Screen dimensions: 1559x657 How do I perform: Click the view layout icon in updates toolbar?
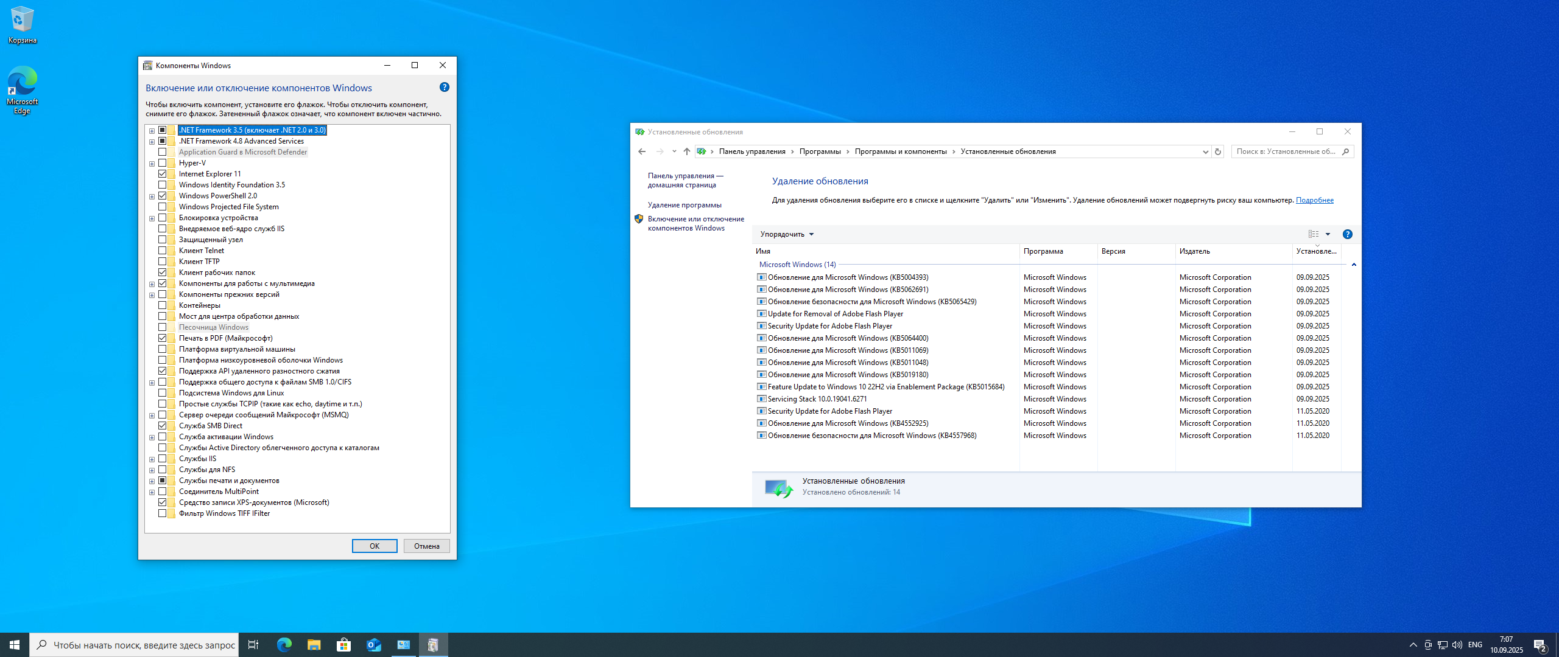pos(1314,234)
